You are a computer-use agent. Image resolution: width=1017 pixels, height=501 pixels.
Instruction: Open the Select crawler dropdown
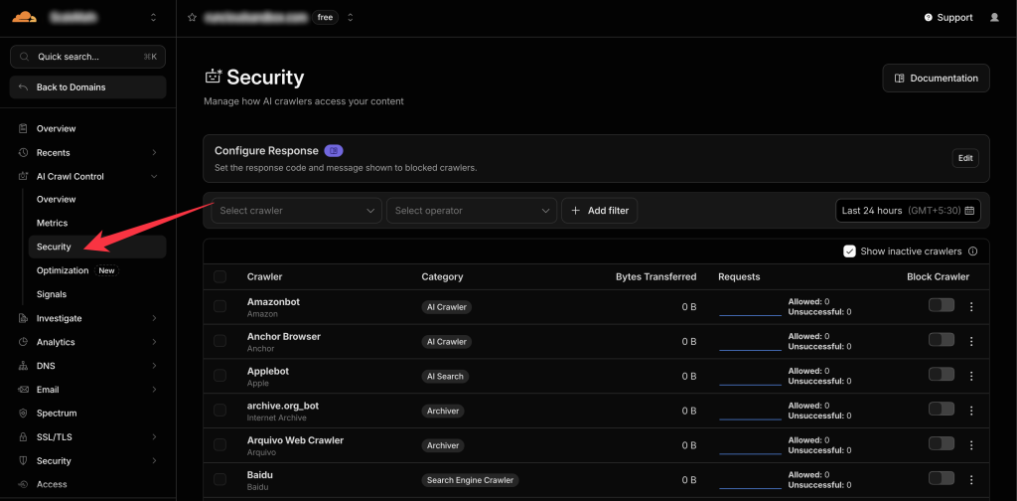click(x=296, y=211)
